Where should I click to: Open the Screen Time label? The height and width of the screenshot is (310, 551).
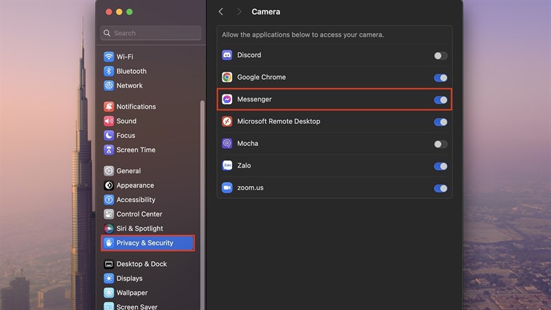tap(136, 149)
